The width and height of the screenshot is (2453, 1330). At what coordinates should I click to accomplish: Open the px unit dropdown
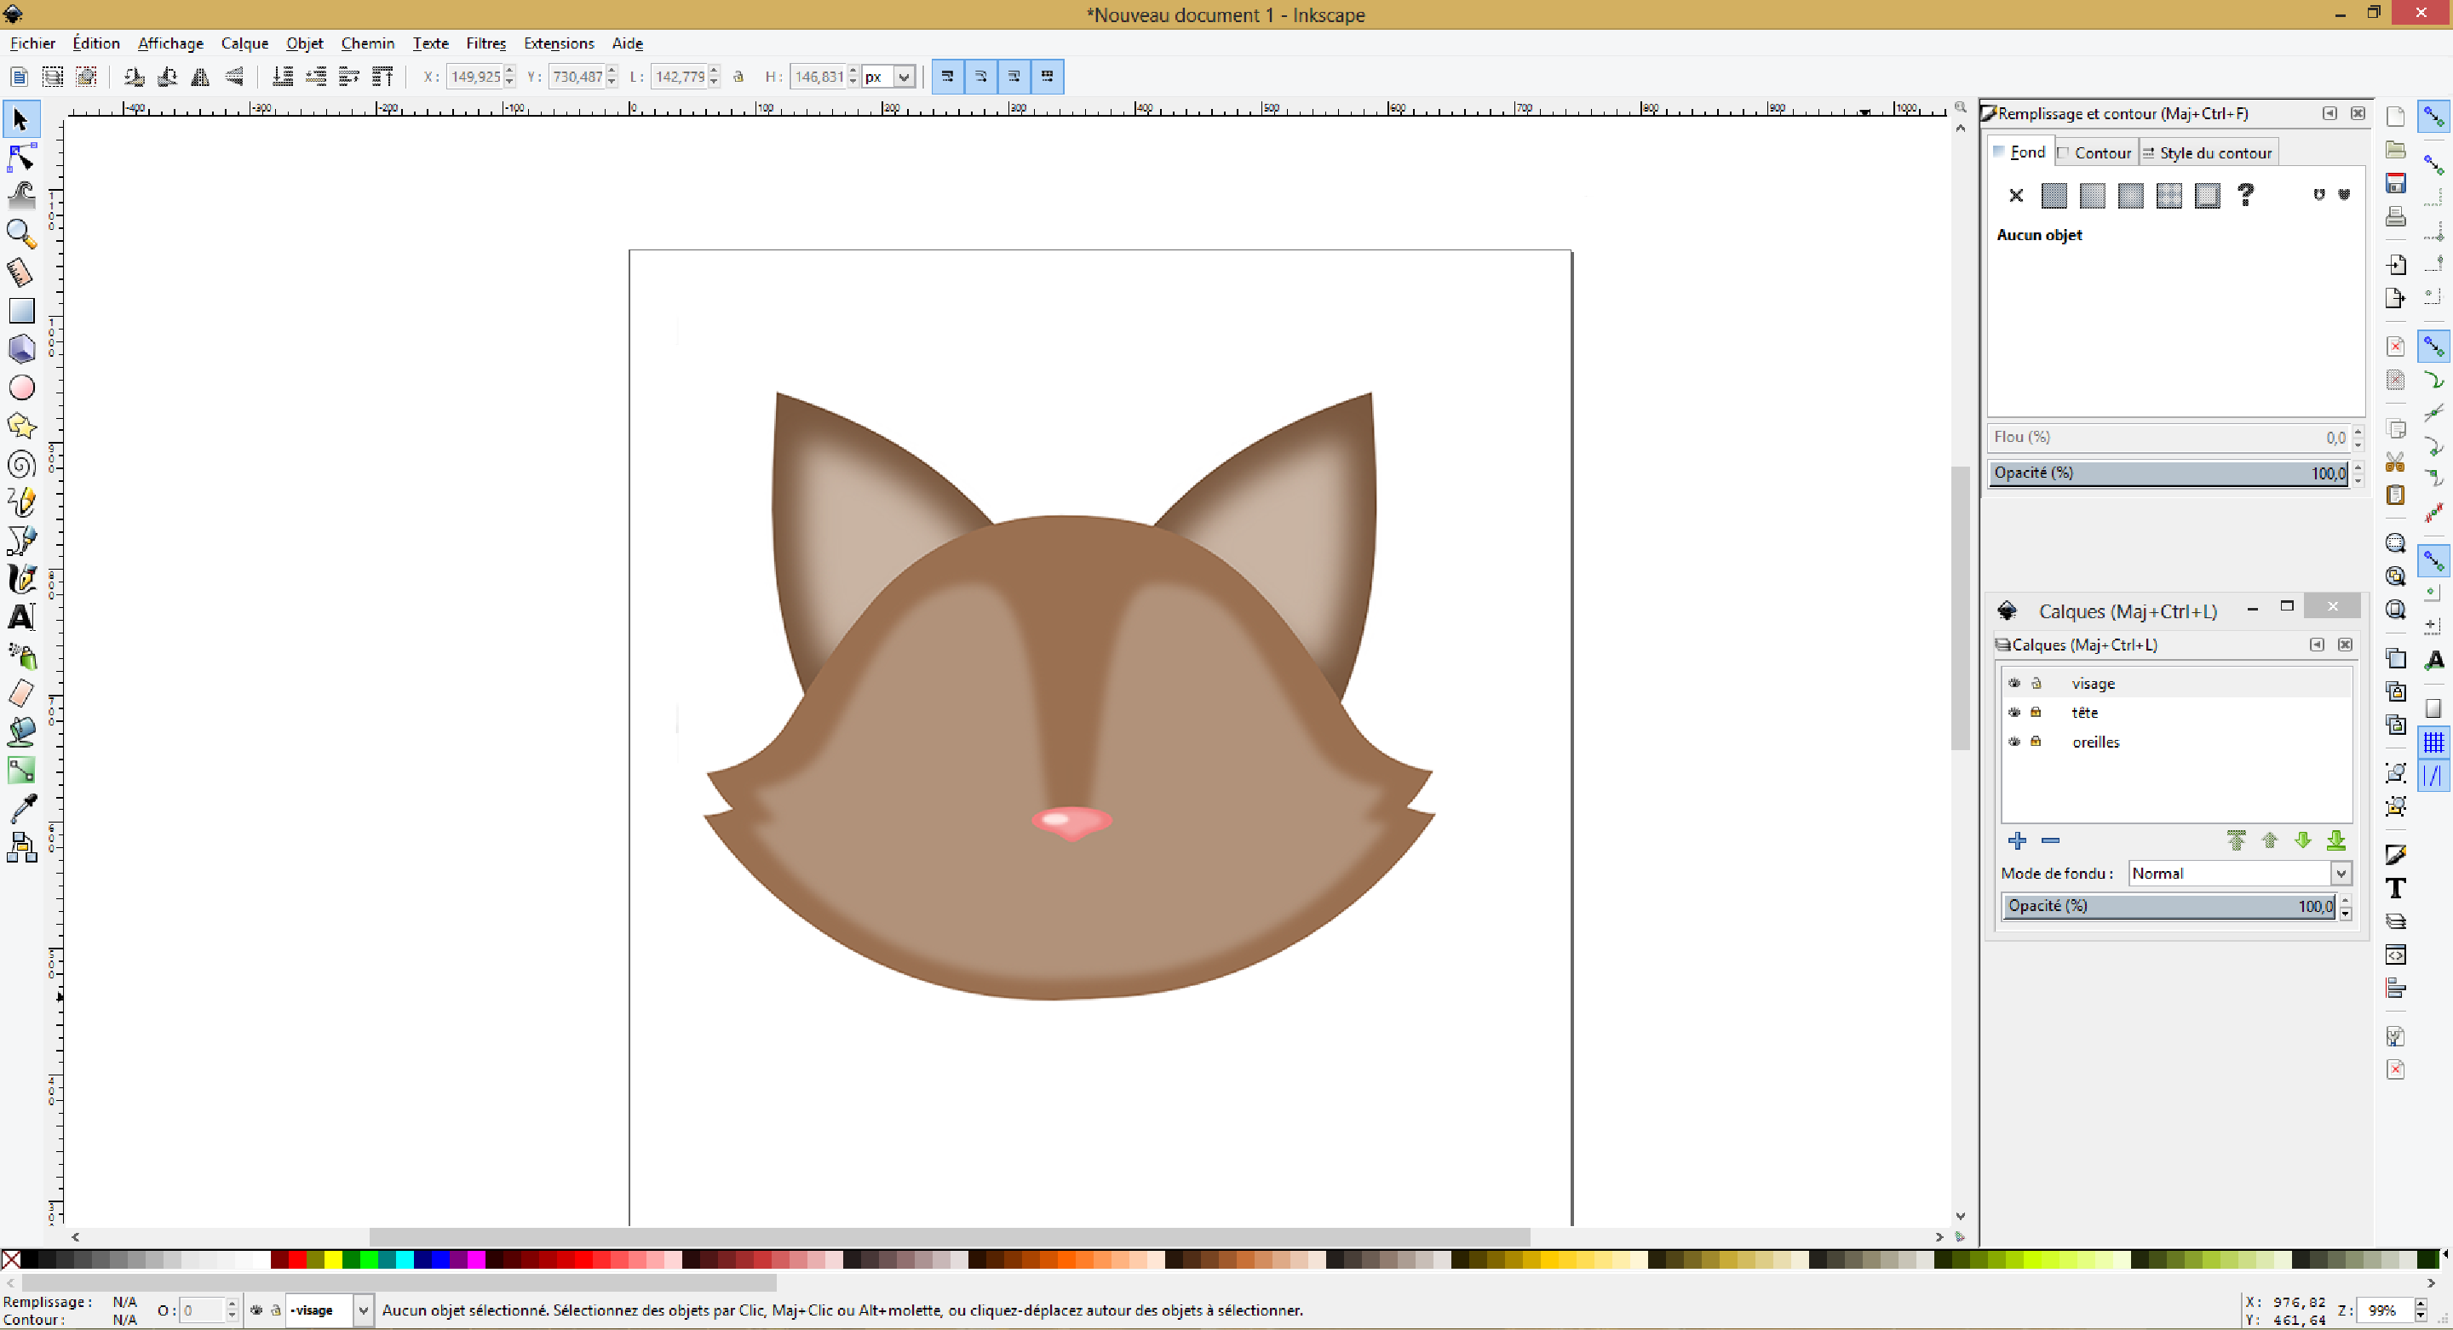(x=904, y=77)
